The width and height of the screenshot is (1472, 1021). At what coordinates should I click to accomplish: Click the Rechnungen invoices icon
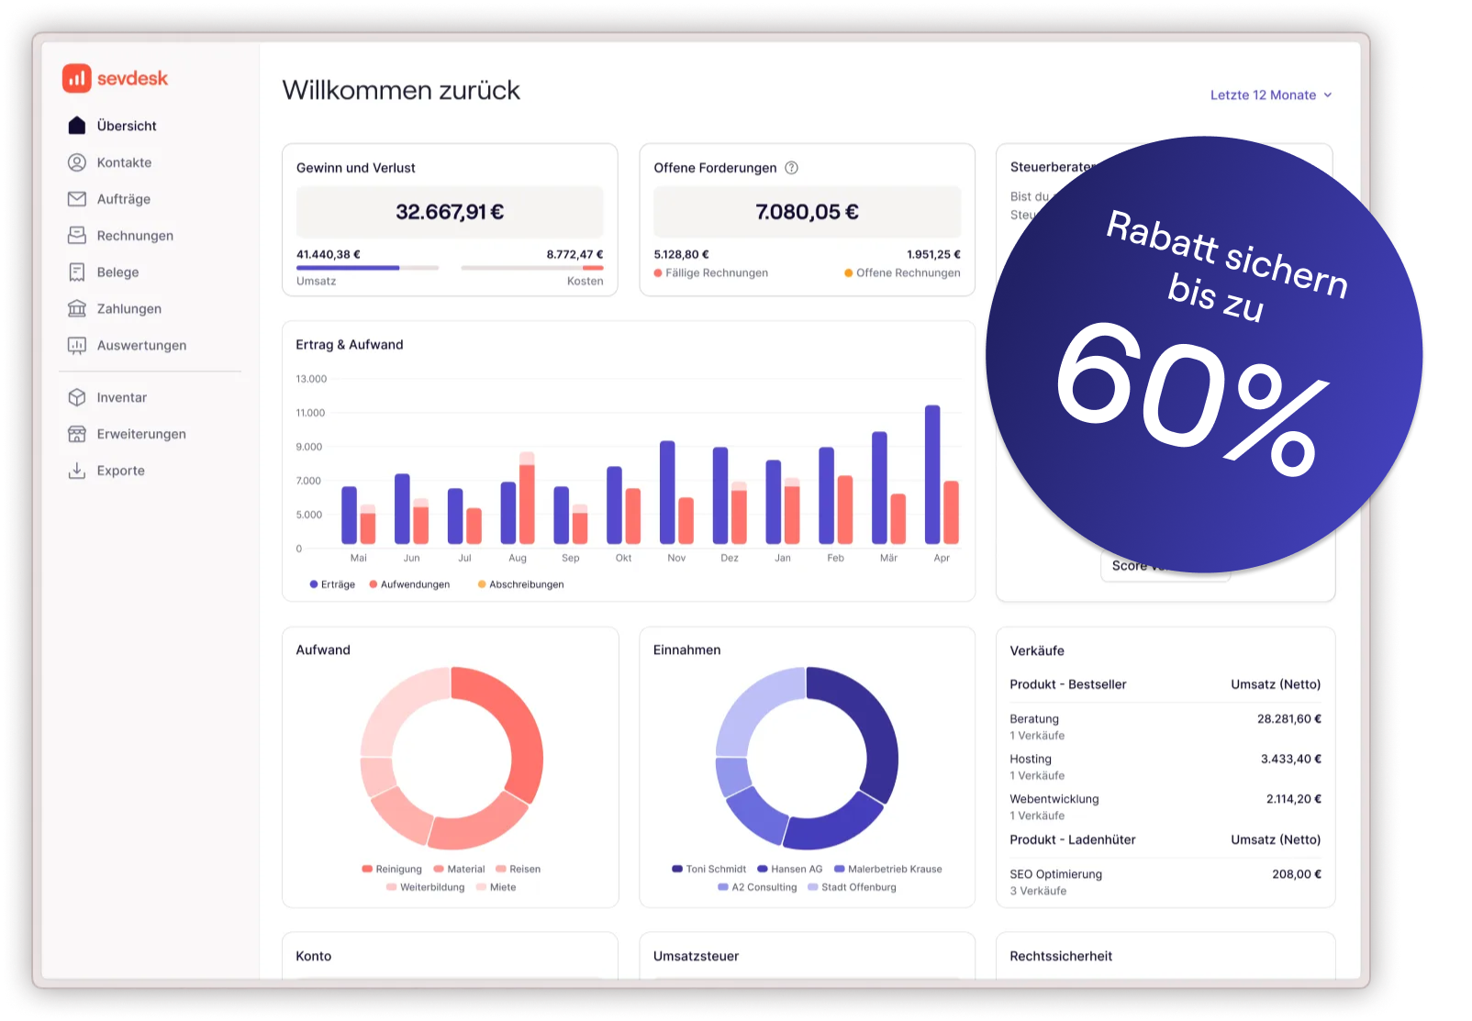(x=77, y=236)
